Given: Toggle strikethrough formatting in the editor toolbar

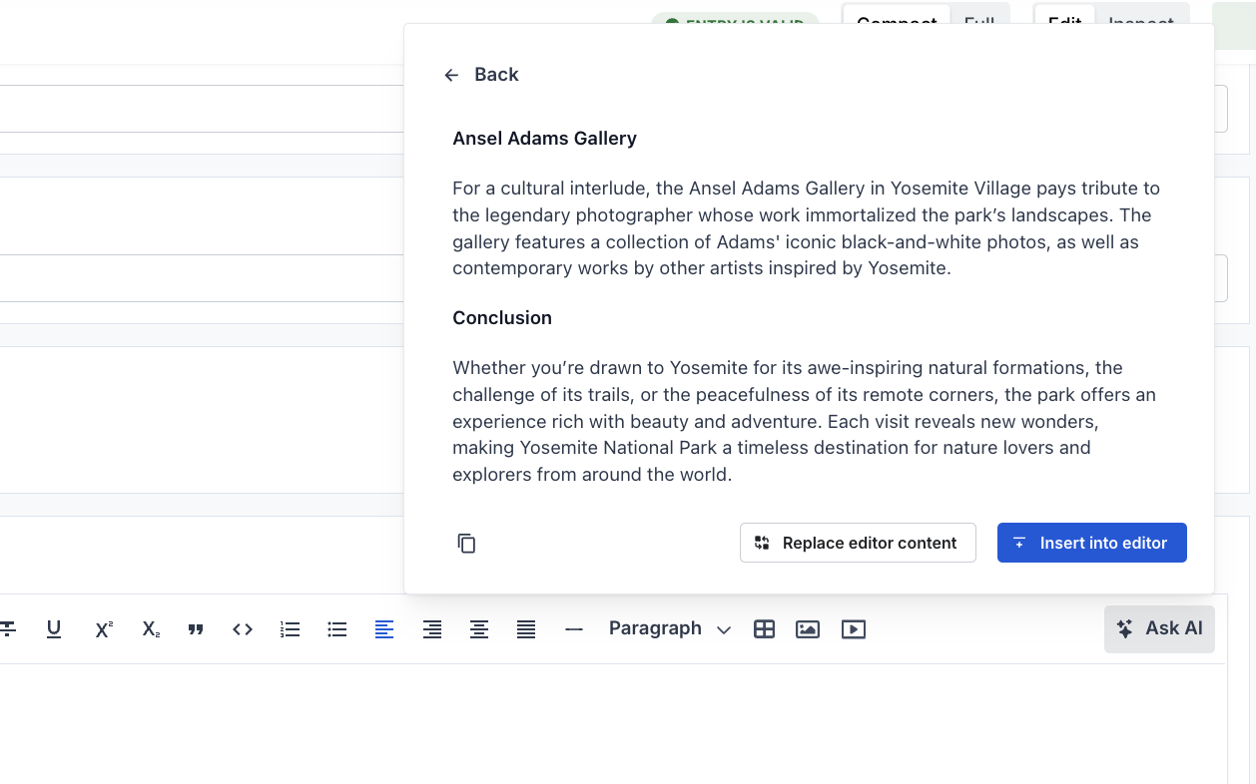Looking at the screenshot, I should click(x=7, y=628).
